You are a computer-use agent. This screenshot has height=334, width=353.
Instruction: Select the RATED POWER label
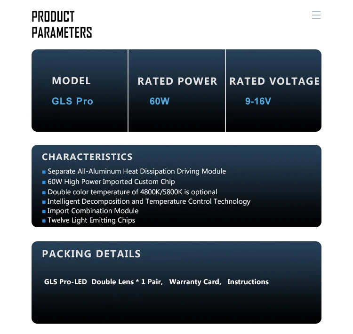pos(177,81)
